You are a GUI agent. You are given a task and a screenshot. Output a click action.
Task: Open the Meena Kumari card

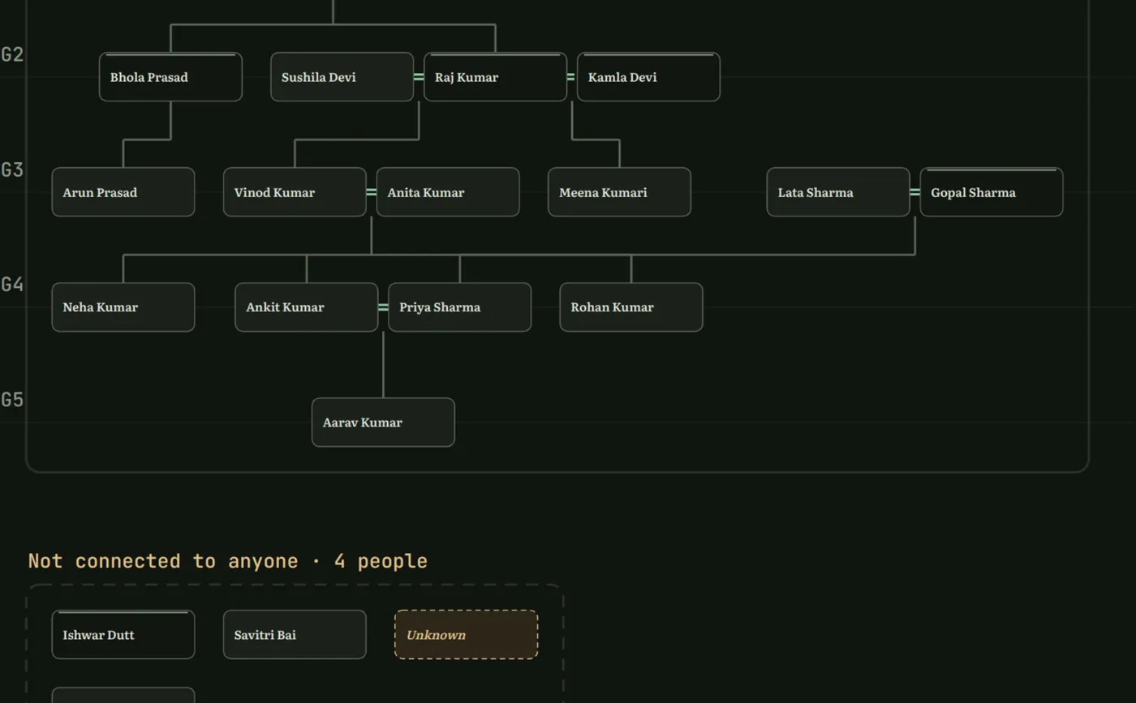click(619, 192)
